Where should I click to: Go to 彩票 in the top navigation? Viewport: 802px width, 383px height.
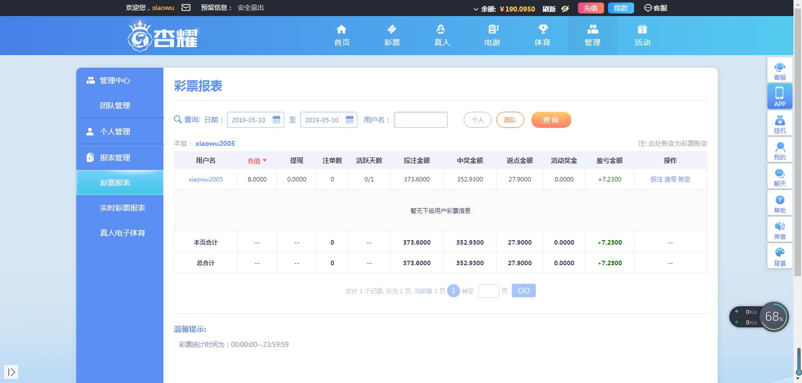392,36
